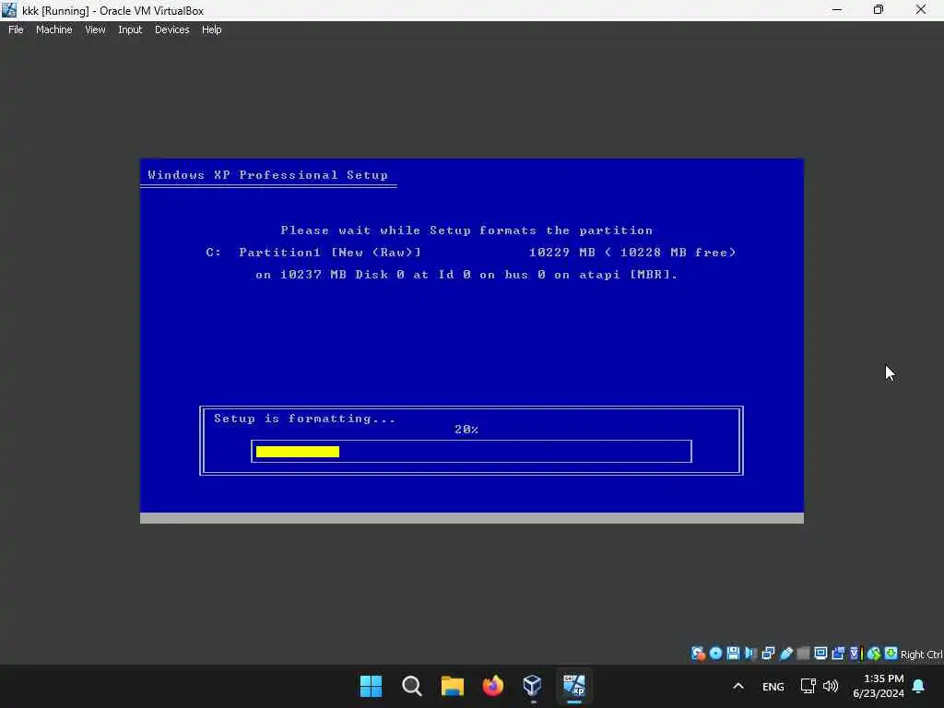Click 'Please wait while Setup formats the partition'
The width and height of the screenshot is (944, 708).
pyautogui.click(x=466, y=230)
